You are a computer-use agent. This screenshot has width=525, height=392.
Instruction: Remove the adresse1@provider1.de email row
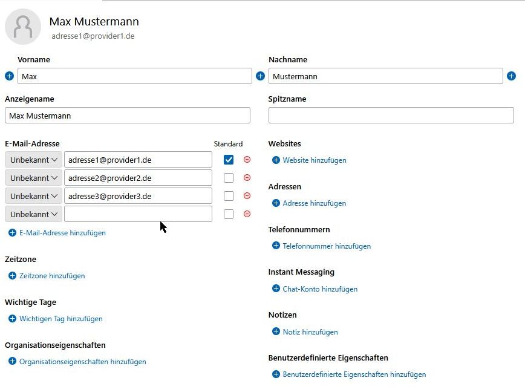(247, 160)
